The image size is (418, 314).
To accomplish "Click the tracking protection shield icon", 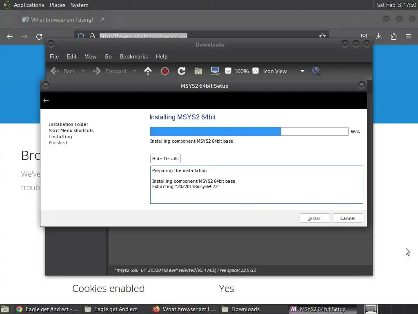I will [81, 36].
